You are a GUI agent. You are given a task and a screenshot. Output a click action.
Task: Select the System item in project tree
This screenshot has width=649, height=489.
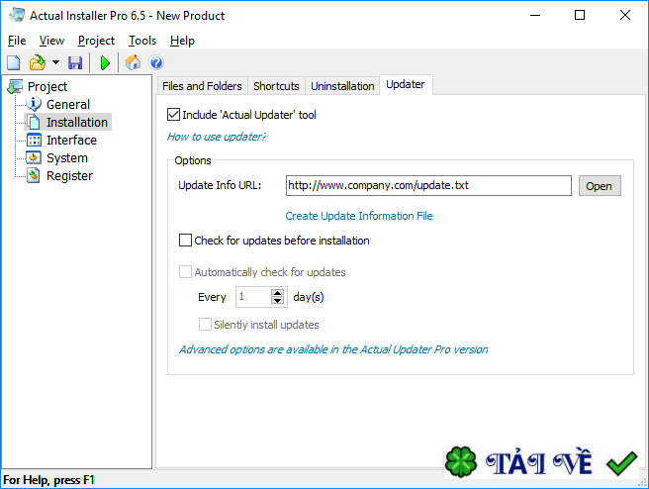(67, 157)
